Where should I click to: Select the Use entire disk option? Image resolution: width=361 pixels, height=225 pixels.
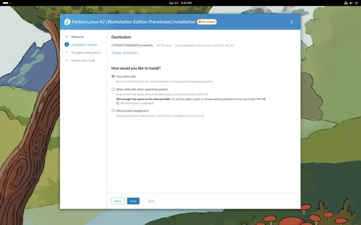113,76
